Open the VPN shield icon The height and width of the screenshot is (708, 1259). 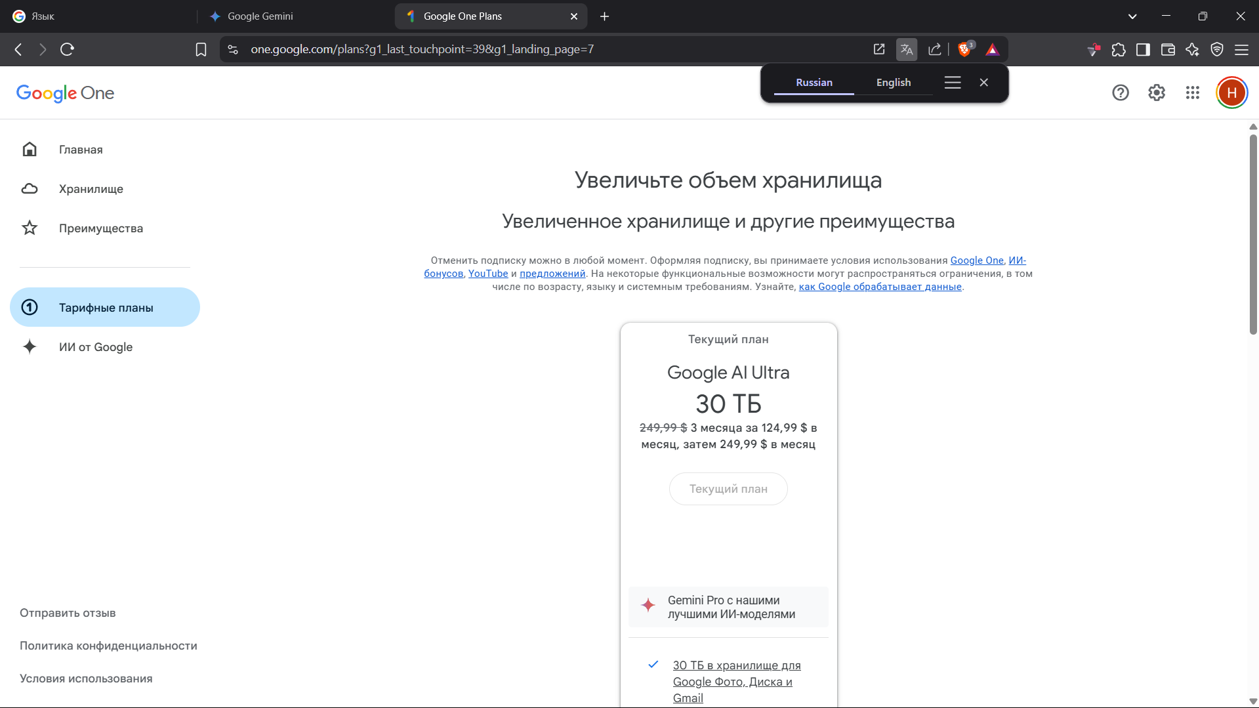click(1217, 49)
